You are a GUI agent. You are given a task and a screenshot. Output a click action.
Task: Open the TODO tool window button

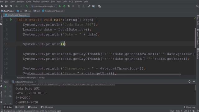(x=20, y=107)
